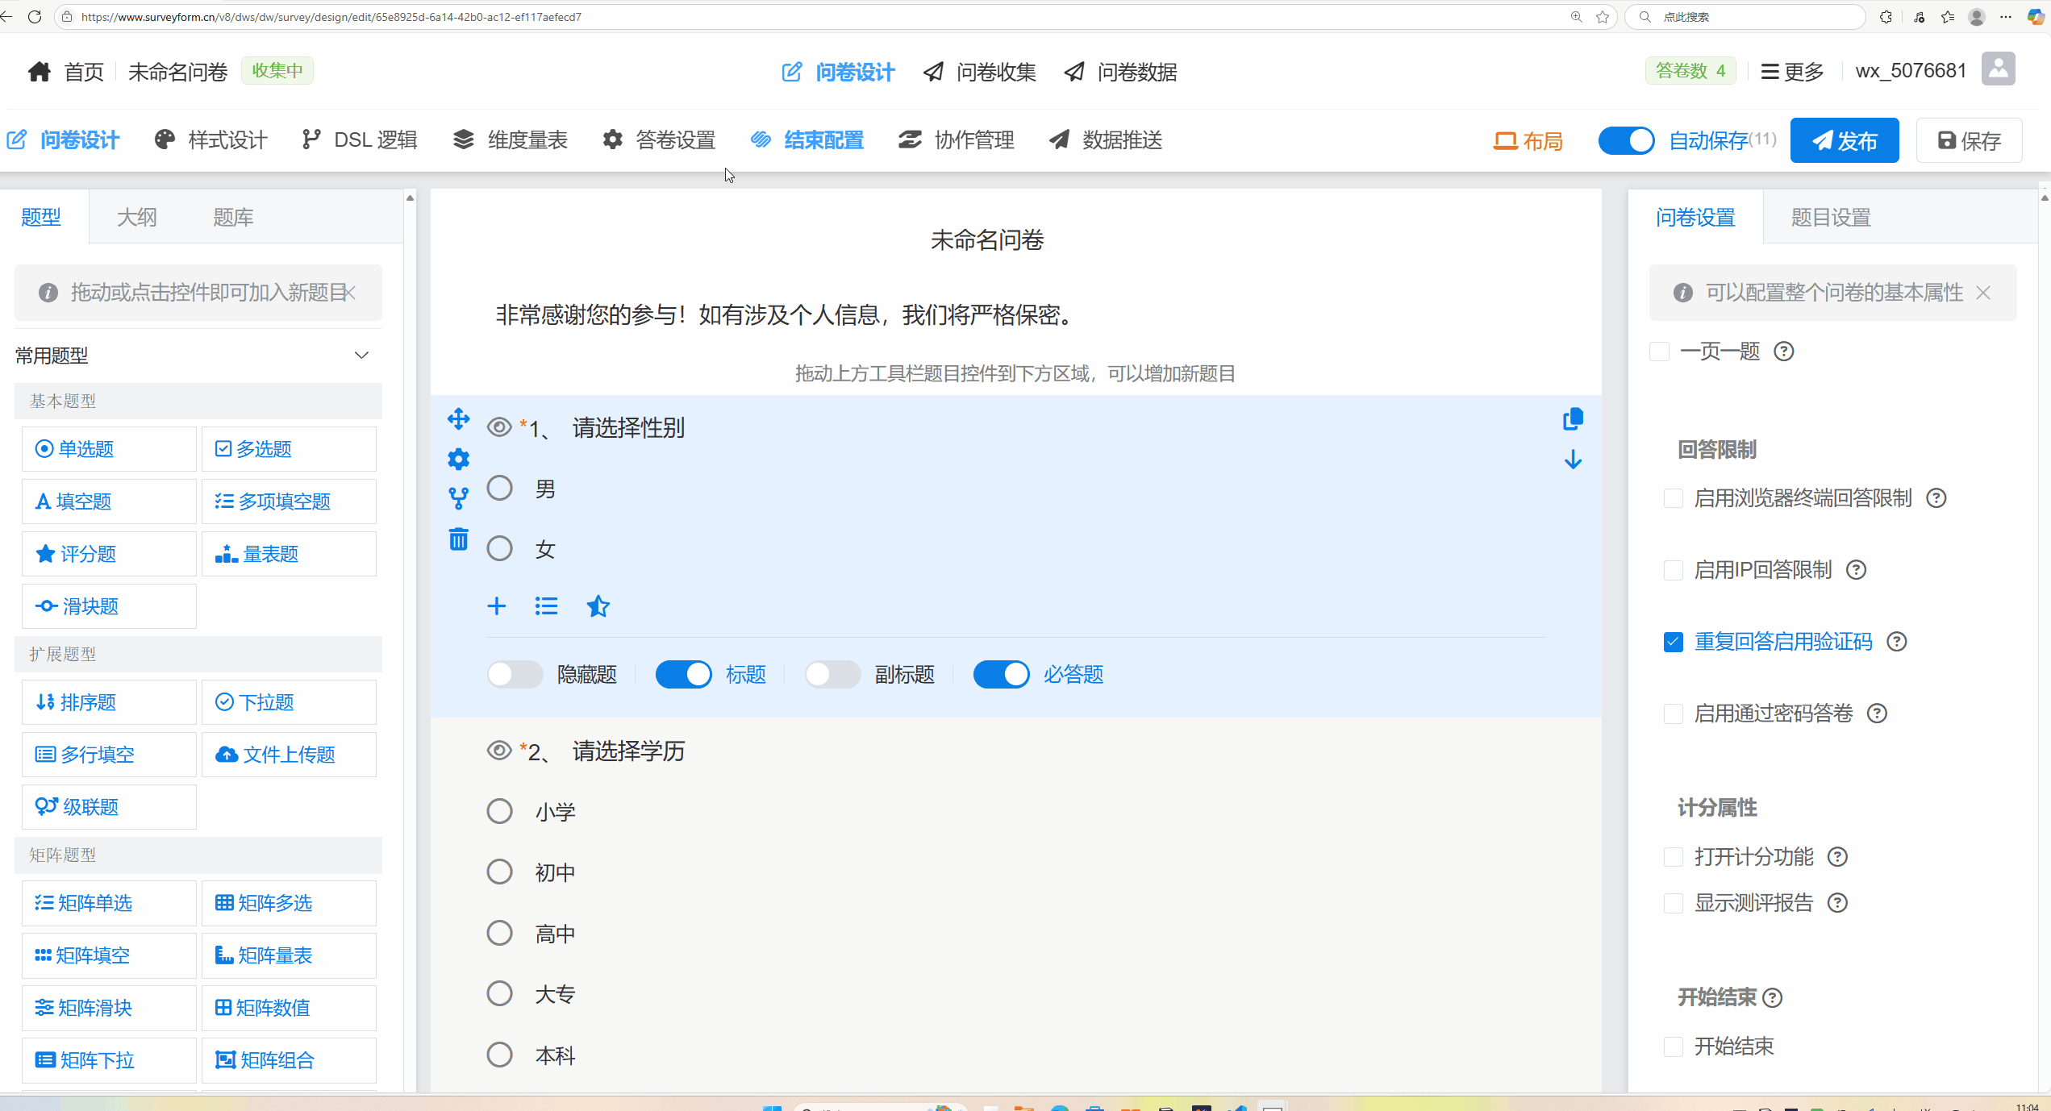Enable the 隐藏题 toggle
Viewport: 2051px width, 1111px height.
point(515,674)
